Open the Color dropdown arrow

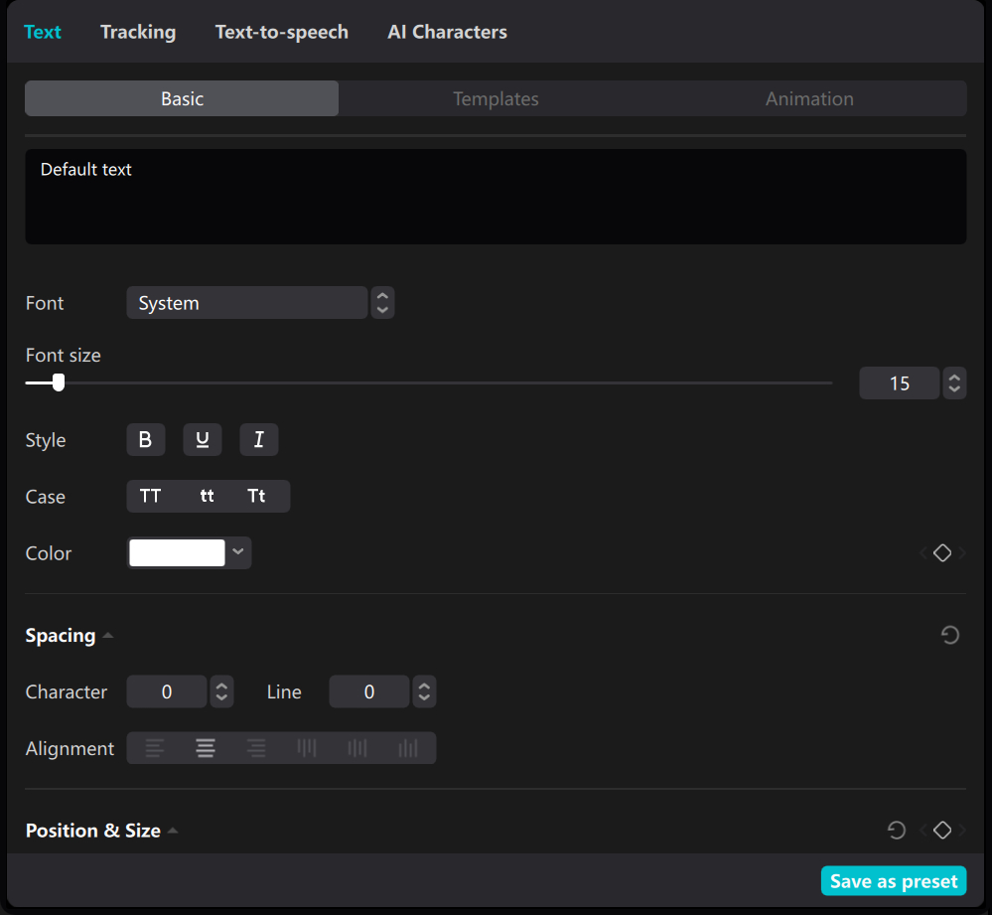[238, 552]
